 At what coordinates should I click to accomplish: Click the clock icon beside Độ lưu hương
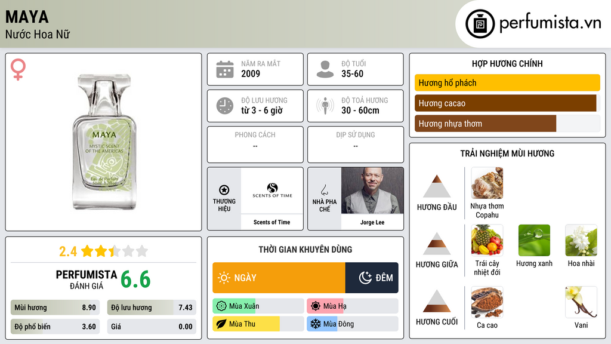tap(225, 106)
